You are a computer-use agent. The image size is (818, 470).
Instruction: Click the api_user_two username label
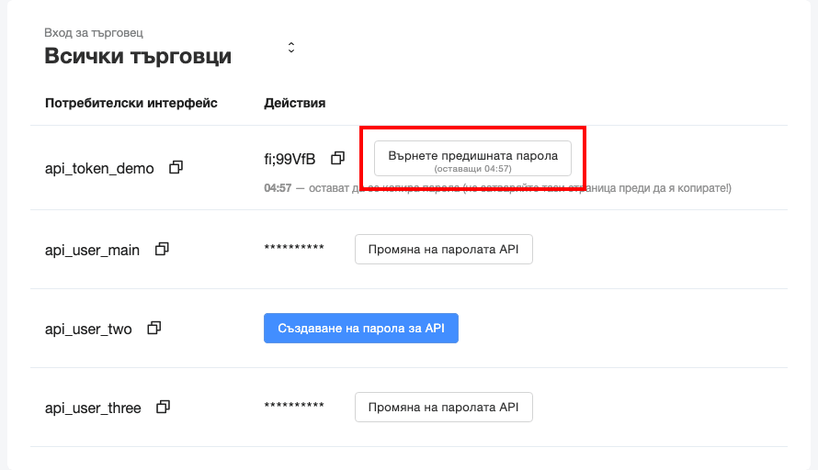[88, 329]
